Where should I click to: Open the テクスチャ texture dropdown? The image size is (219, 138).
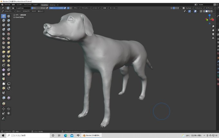coord(86,8)
